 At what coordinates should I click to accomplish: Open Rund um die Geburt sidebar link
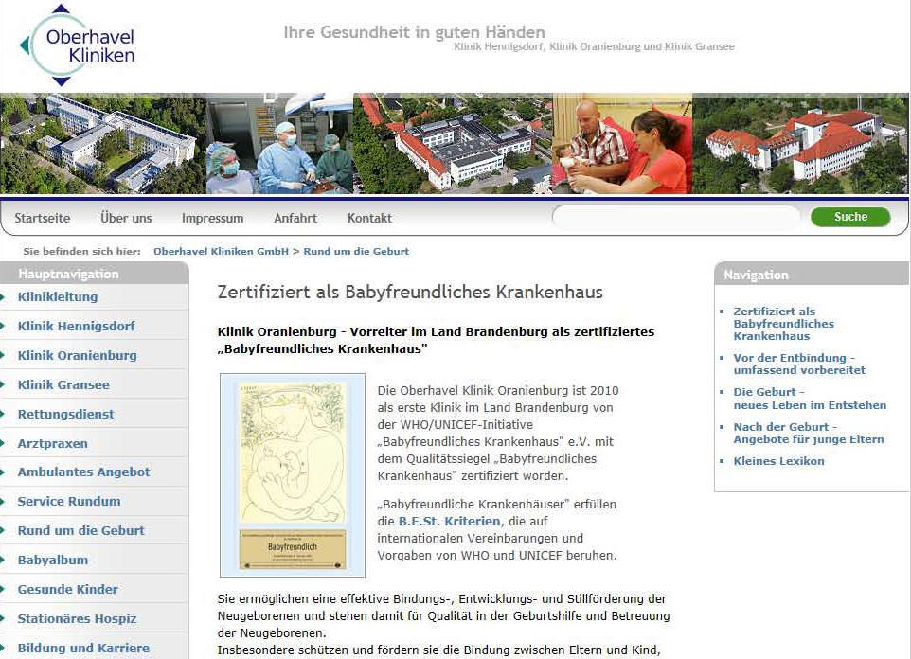(80, 530)
